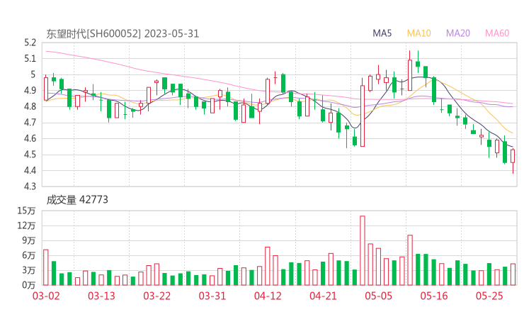The image size is (524, 312).
Task: Click the 0万 volume axis label
Action: click(29, 285)
